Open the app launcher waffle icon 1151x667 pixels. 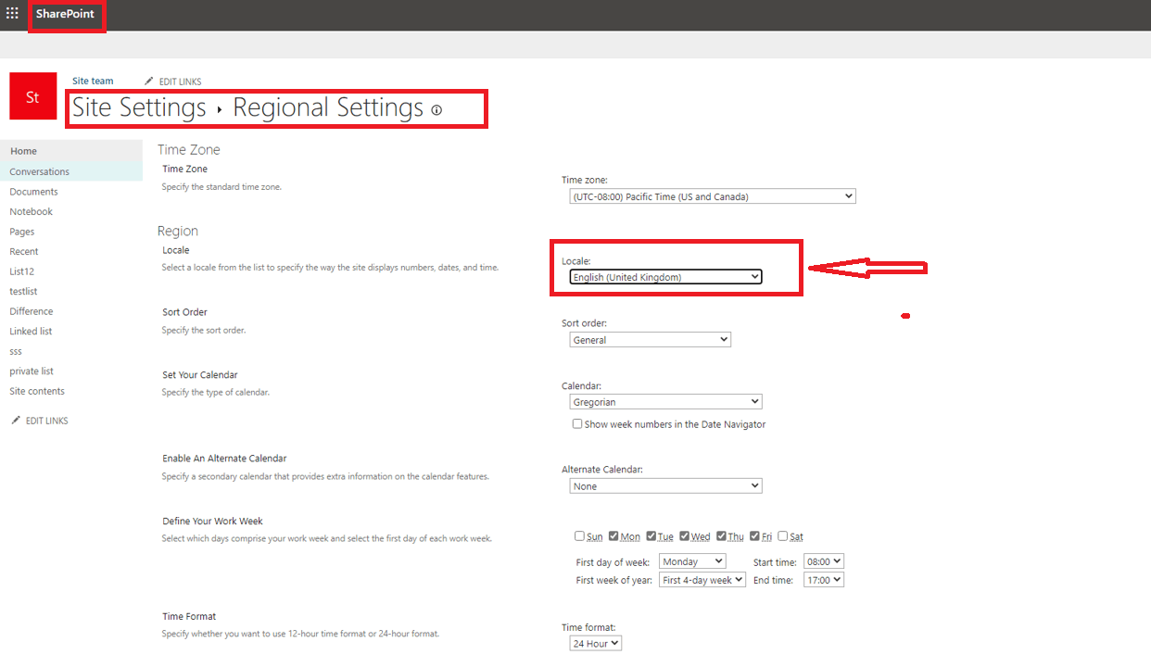pyautogui.click(x=12, y=14)
